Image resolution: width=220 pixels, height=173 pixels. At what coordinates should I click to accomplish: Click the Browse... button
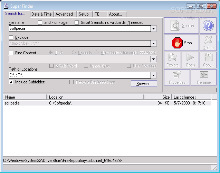pyautogui.click(x=144, y=84)
